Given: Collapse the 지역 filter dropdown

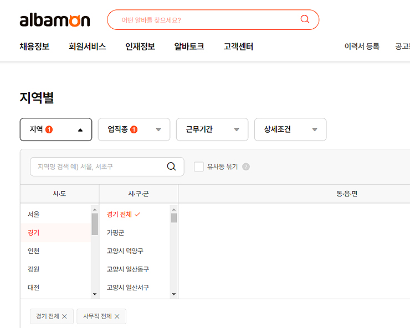Looking at the screenshot, I should tap(56, 129).
